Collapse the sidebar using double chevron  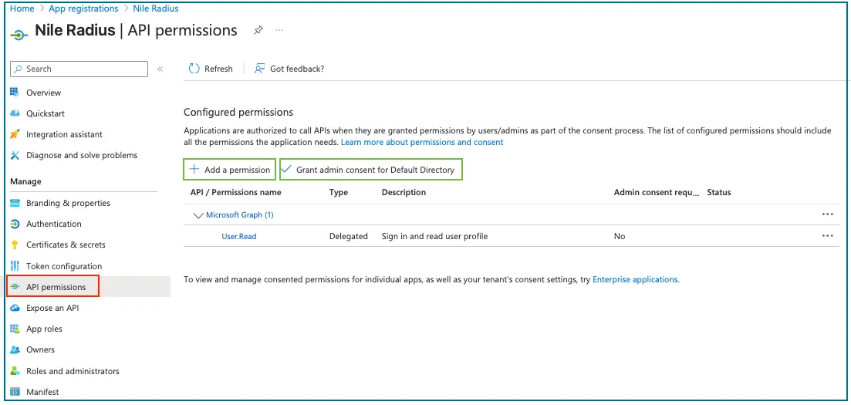point(160,69)
